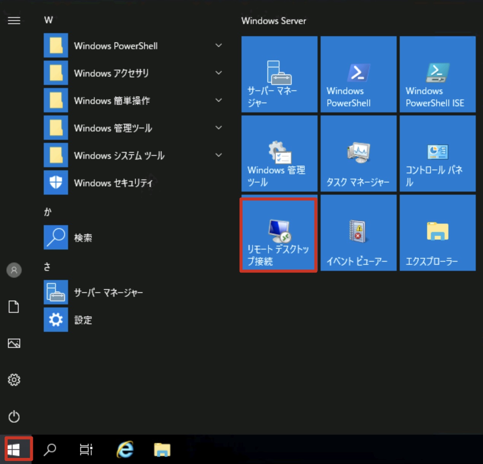This screenshot has height=464, width=483.
Task: Jump to the か letter header
Action: click(x=48, y=212)
